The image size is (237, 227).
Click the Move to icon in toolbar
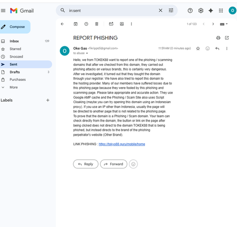click(122, 24)
